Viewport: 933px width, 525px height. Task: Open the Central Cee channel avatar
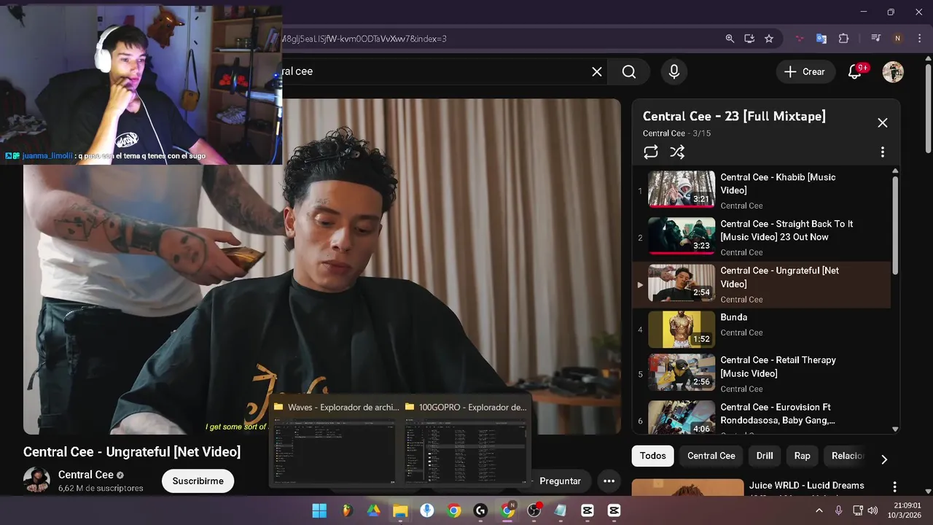(x=36, y=481)
